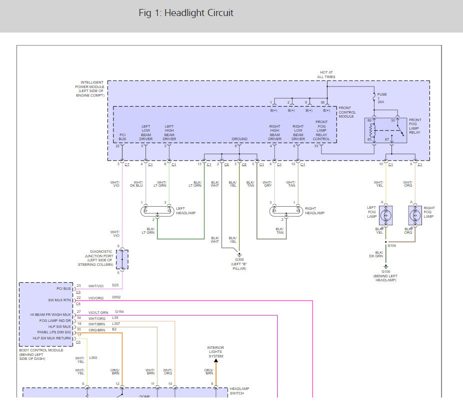Click the 'HOT AT ALL TIMES' label
This screenshot has width=463, height=413.
326,75
